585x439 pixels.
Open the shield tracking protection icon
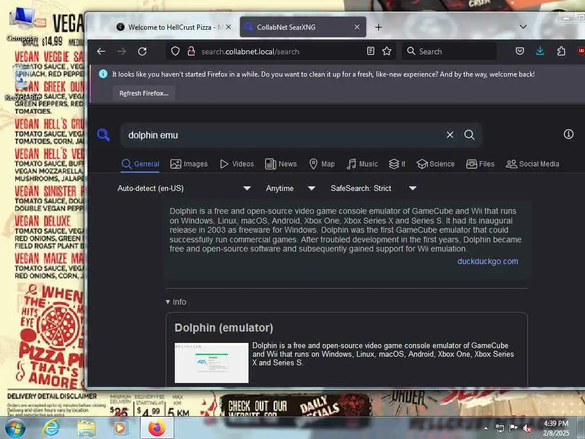(175, 51)
